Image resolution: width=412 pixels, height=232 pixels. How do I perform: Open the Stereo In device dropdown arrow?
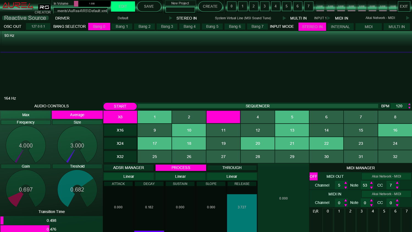tap(284, 18)
